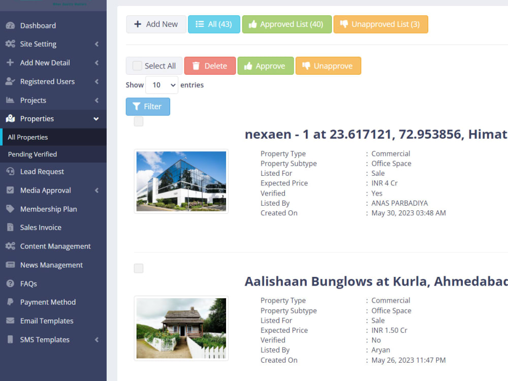Viewport: 508px width, 381px height.
Task: Click the Site Setting gears icon
Action: click(10, 44)
